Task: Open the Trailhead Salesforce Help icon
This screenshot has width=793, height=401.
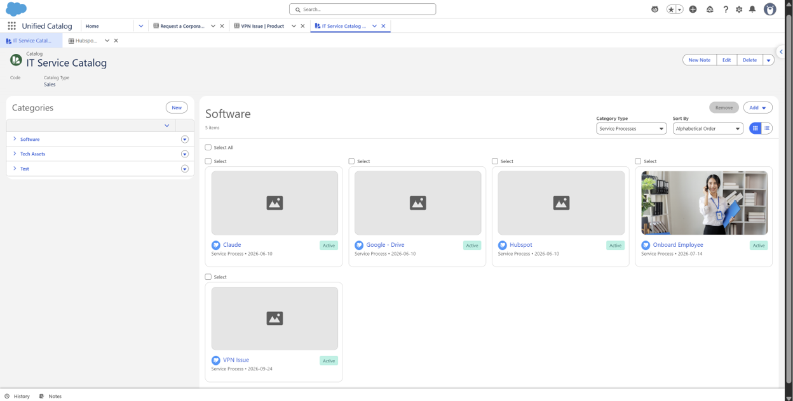Action: (710, 10)
